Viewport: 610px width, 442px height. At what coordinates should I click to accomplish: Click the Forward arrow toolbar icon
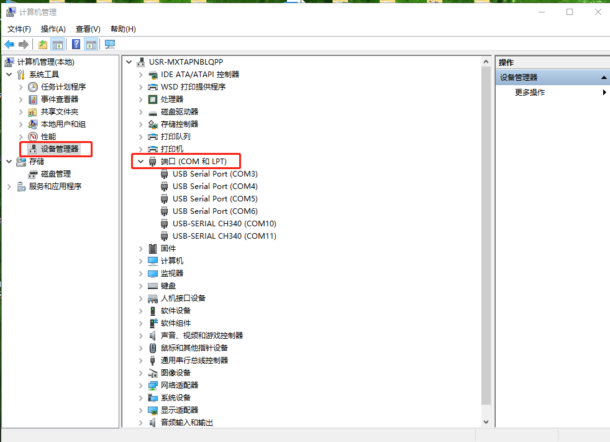tap(24, 44)
